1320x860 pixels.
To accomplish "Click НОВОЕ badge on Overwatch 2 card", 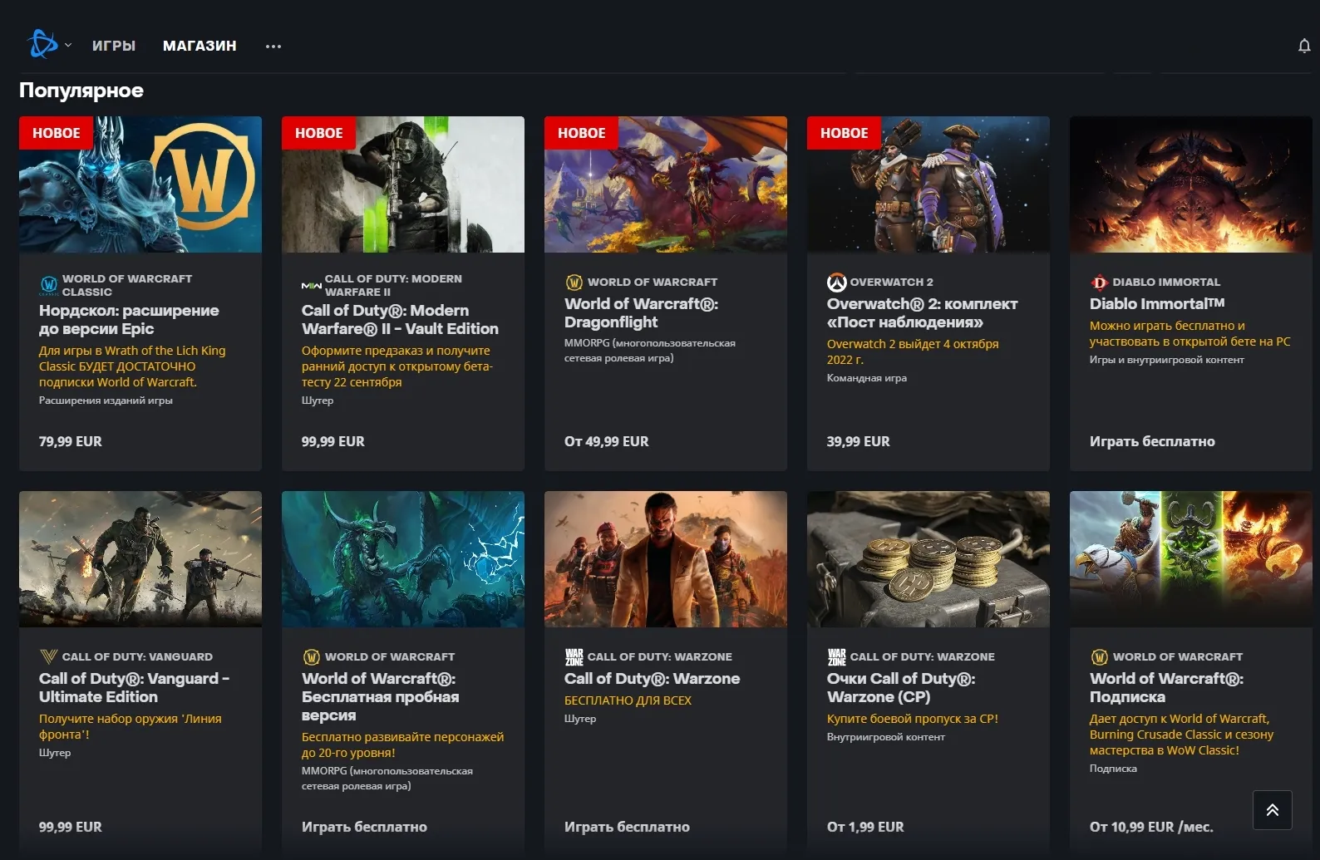I will pos(845,133).
